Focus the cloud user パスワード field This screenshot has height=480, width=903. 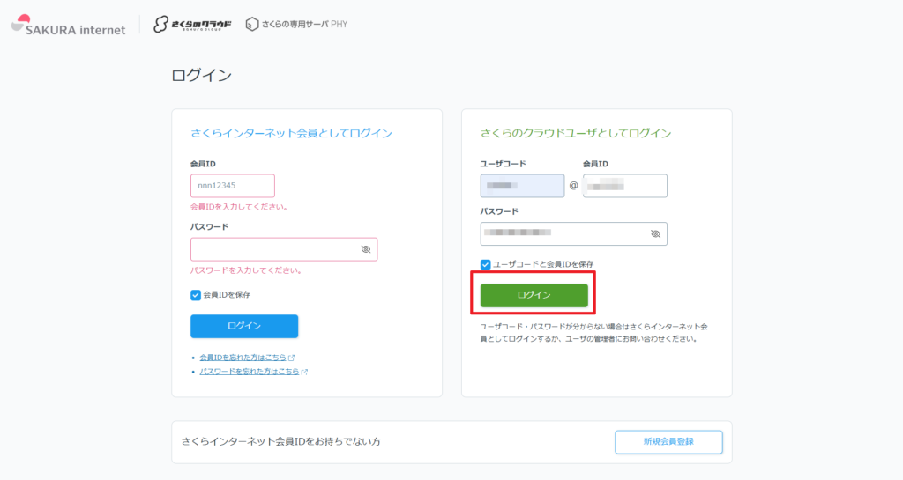pyautogui.click(x=563, y=233)
